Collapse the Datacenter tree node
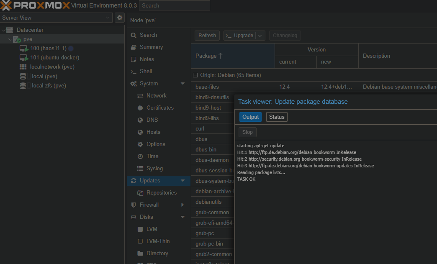 coord(4,30)
